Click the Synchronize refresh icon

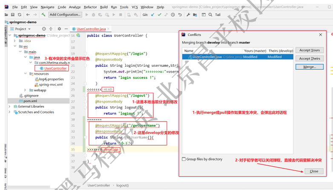(20, 14)
